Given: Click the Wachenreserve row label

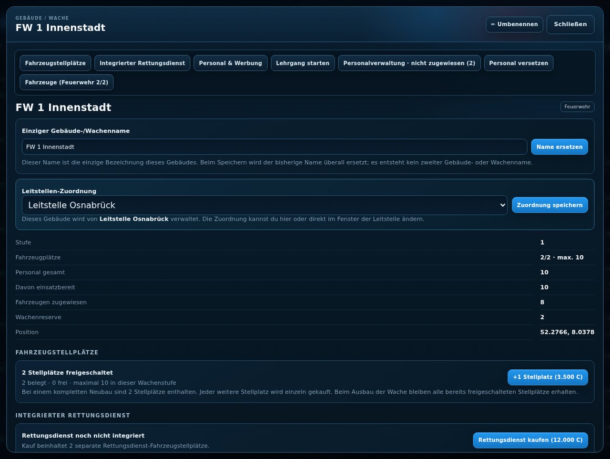Looking at the screenshot, I should coord(38,317).
